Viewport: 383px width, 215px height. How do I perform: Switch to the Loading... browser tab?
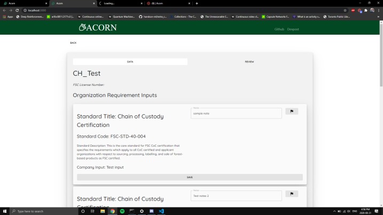click(121, 3)
